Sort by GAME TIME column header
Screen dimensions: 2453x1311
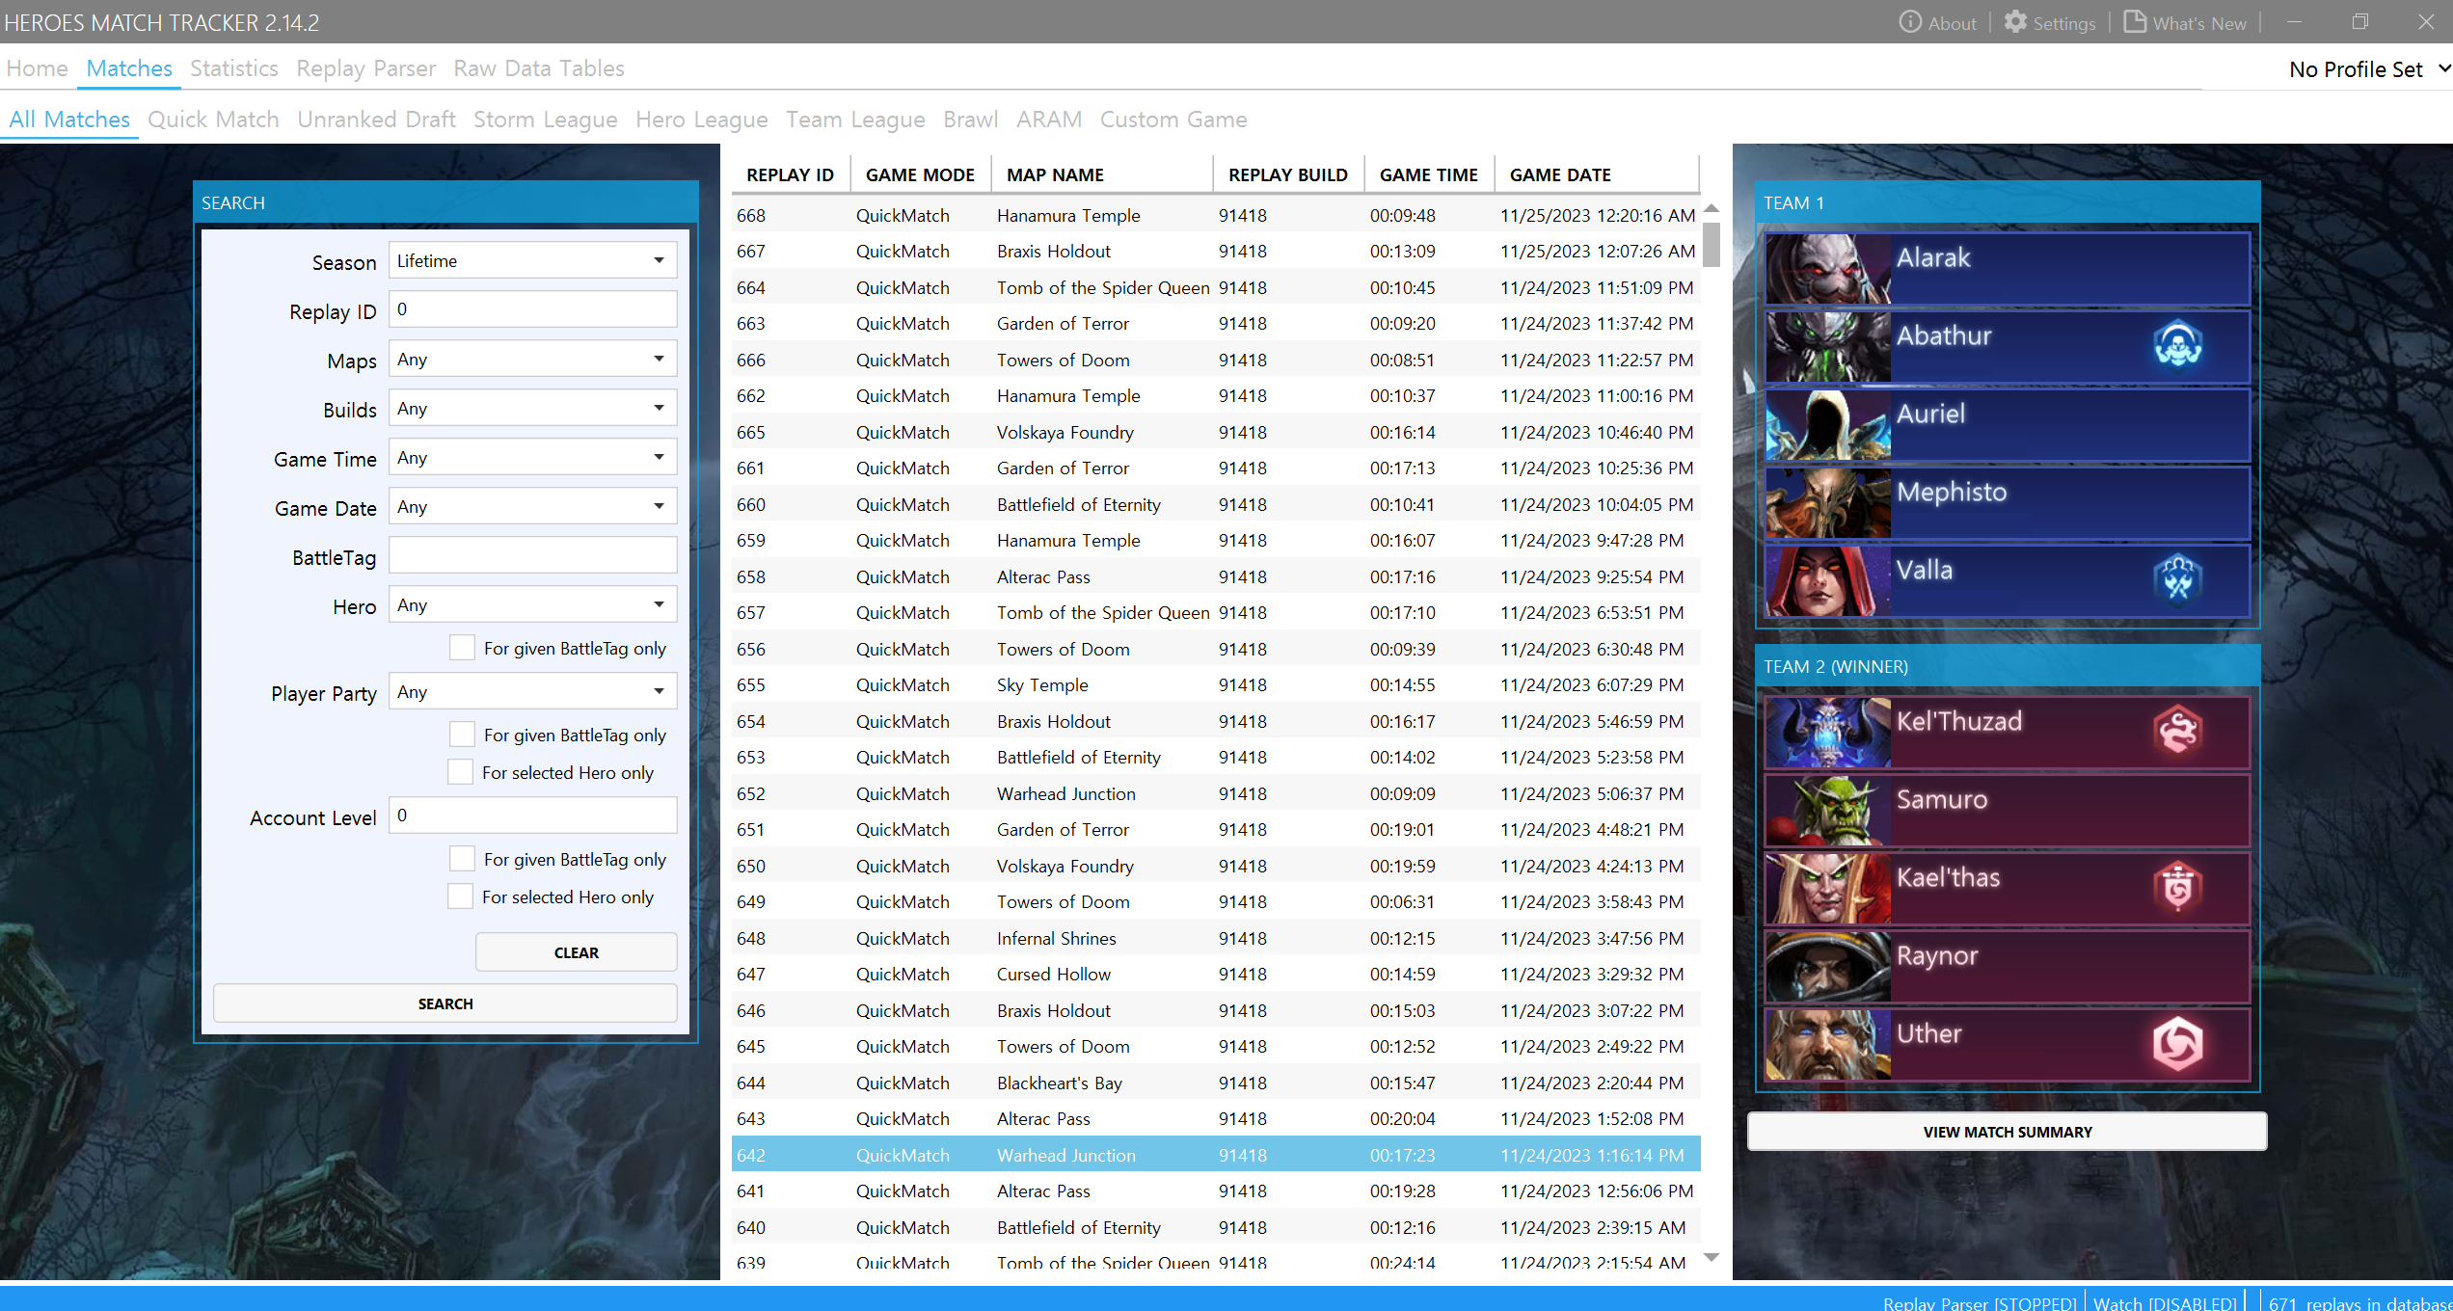(x=1428, y=174)
